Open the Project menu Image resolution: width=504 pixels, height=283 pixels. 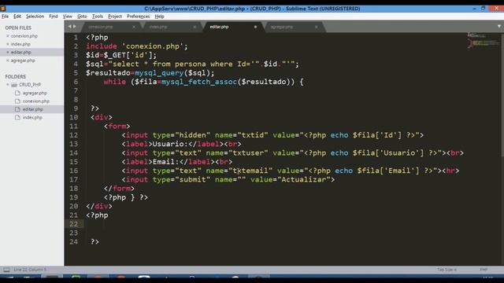pyautogui.click(x=115, y=17)
